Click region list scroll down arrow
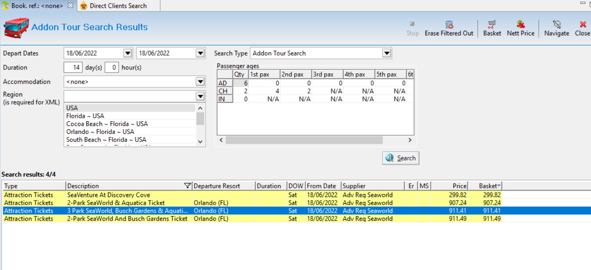591x270 pixels. point(200,142)
